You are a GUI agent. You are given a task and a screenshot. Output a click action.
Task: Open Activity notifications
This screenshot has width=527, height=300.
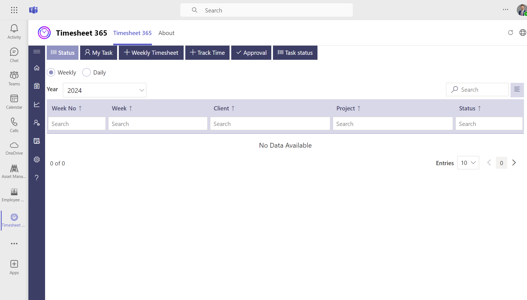click(x=14, y=32)
